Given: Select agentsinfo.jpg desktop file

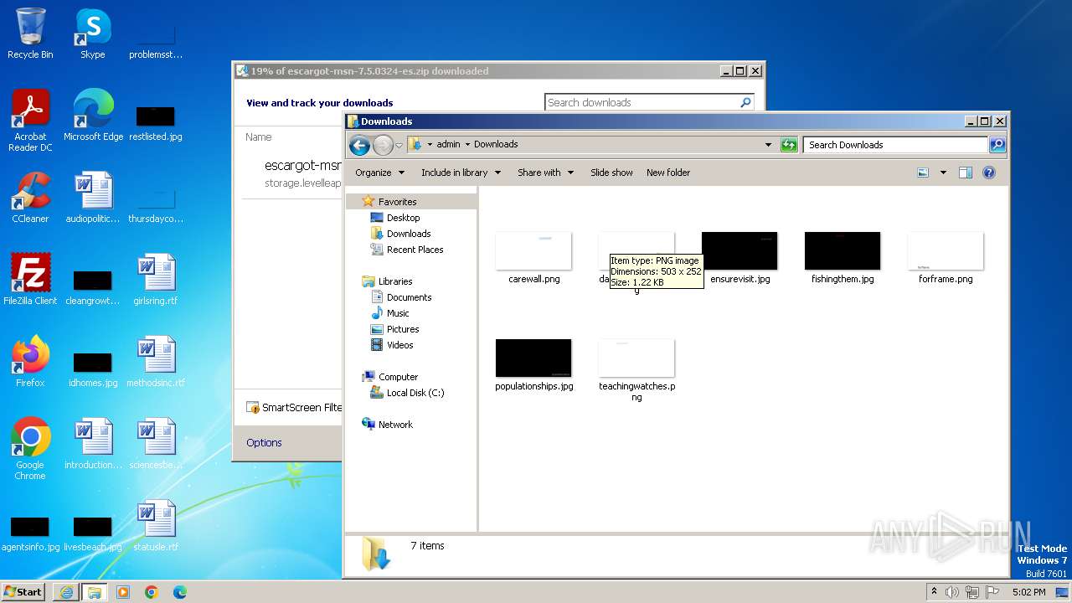Looking at the screenshot, I should (x=30, y=533).
